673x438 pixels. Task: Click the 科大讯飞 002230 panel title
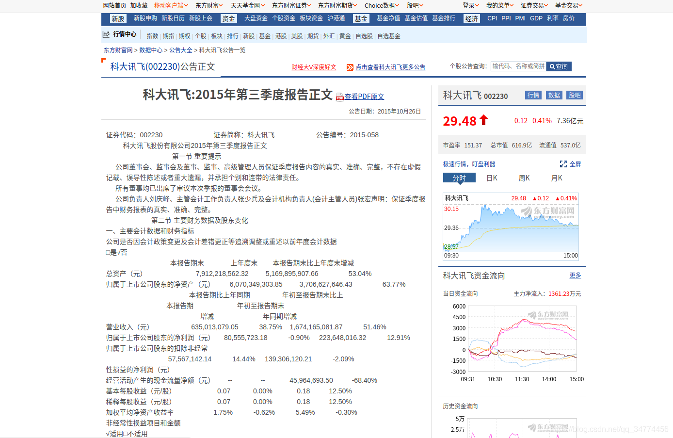pos(475,96)
